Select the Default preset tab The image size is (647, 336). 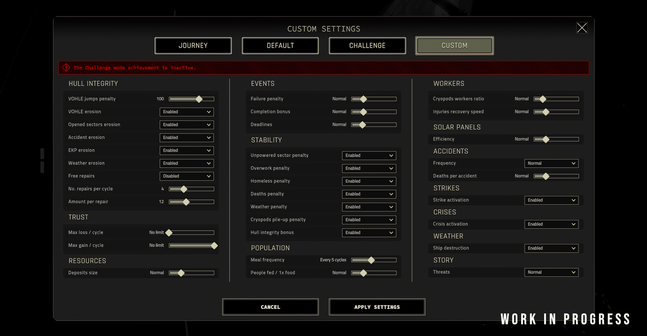280,46
